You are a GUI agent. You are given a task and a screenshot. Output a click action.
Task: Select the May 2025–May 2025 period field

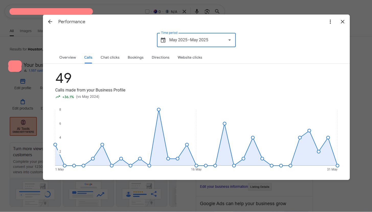click(196, 40)
